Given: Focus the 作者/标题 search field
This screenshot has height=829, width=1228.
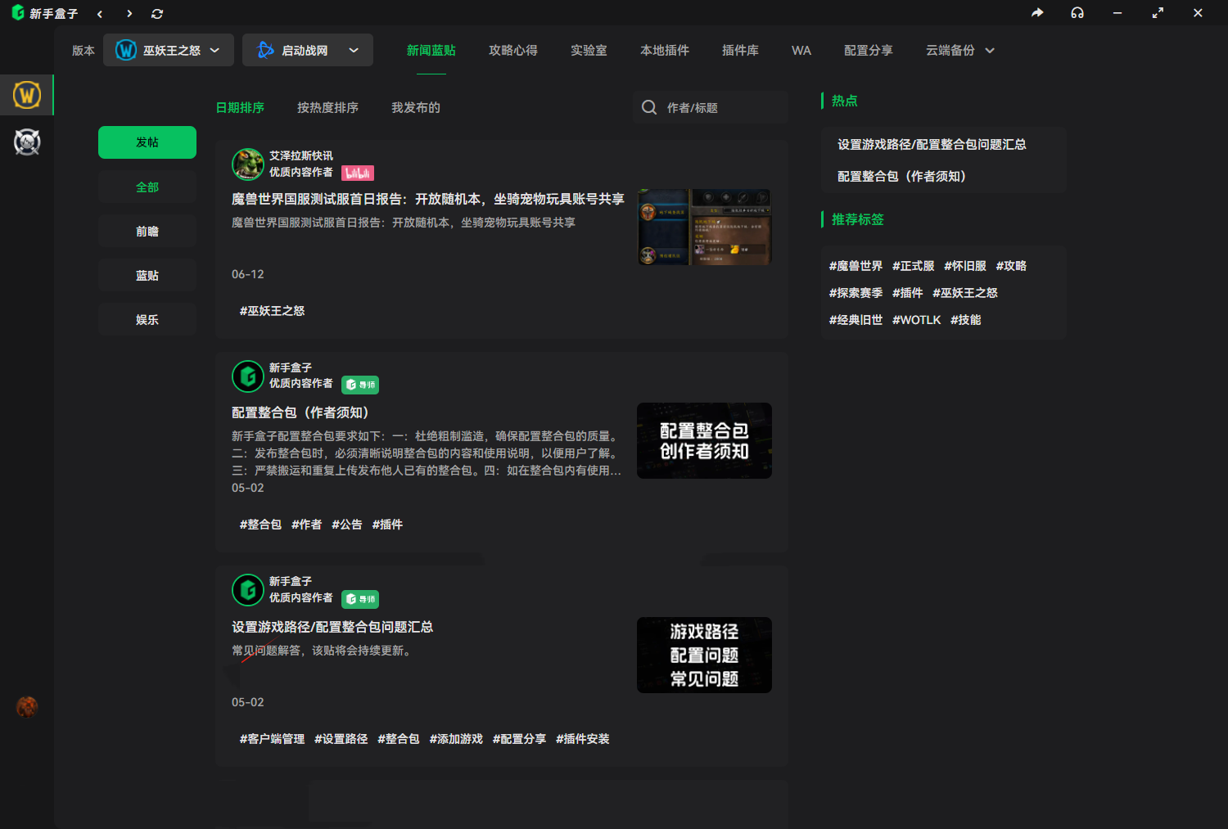Looking at the screenshot, I should click(711, 107).
